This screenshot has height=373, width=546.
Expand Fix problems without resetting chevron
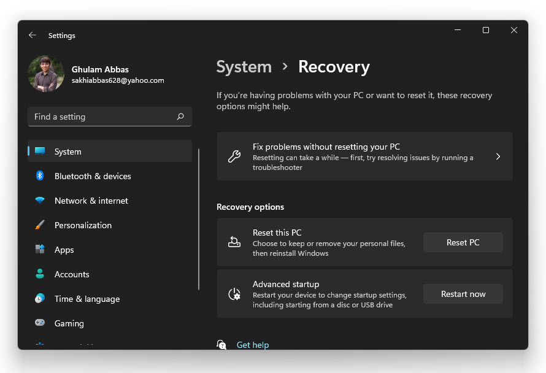pos(498,156)
